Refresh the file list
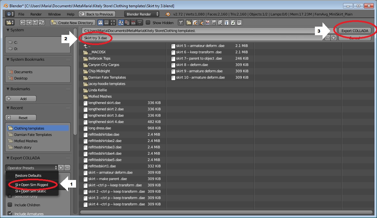Screen dimensions: 377x218 pyautogui.click(x=42, y=22)
